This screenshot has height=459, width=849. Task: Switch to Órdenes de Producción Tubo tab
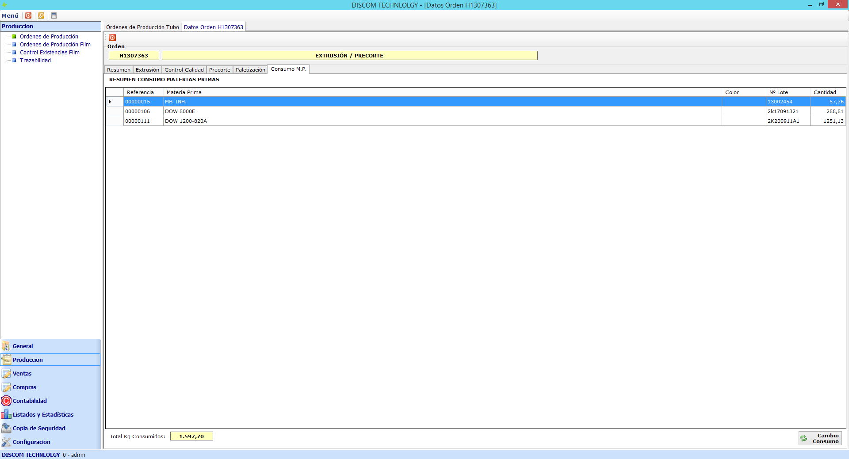[x=142, y=27]
